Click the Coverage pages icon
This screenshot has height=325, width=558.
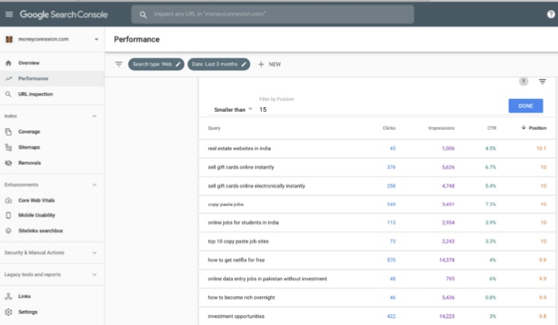point(8,132)
